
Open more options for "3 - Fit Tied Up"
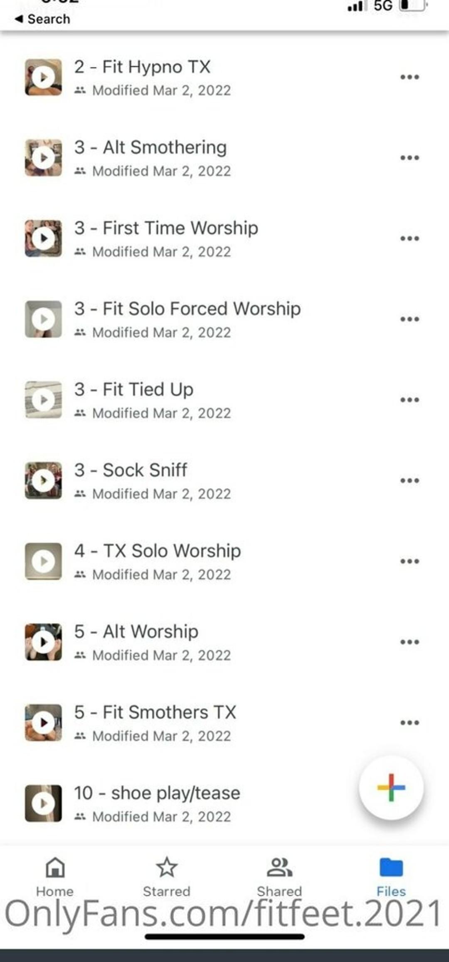(410, 400)
